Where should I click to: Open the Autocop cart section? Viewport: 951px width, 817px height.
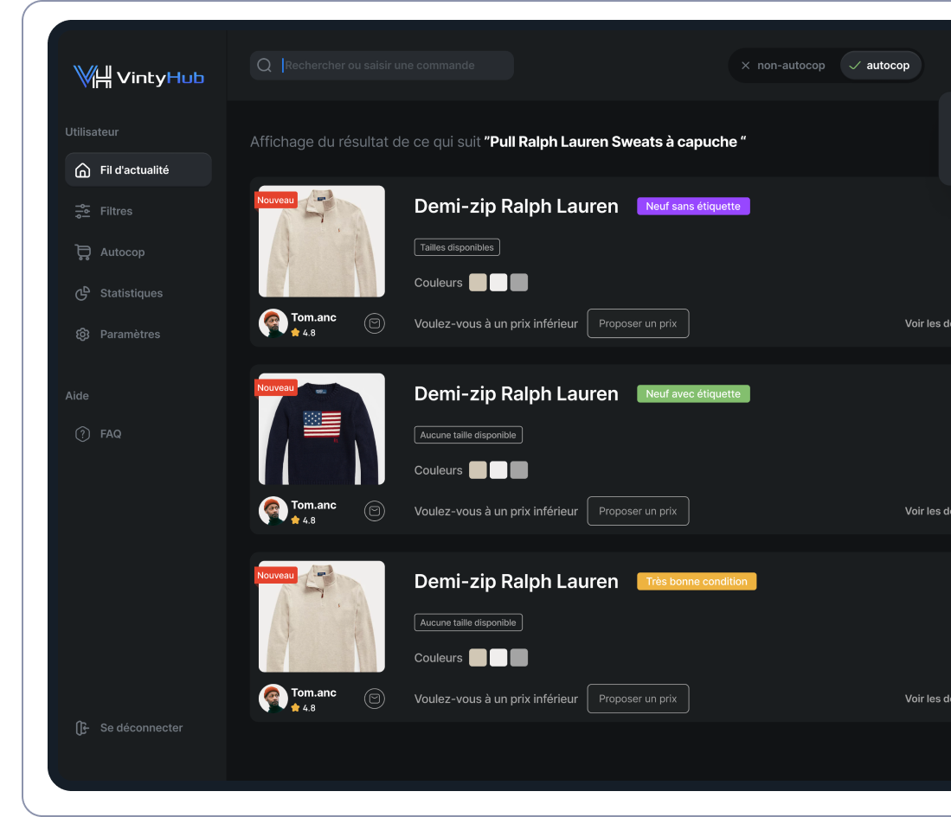[x=122, y=252]
